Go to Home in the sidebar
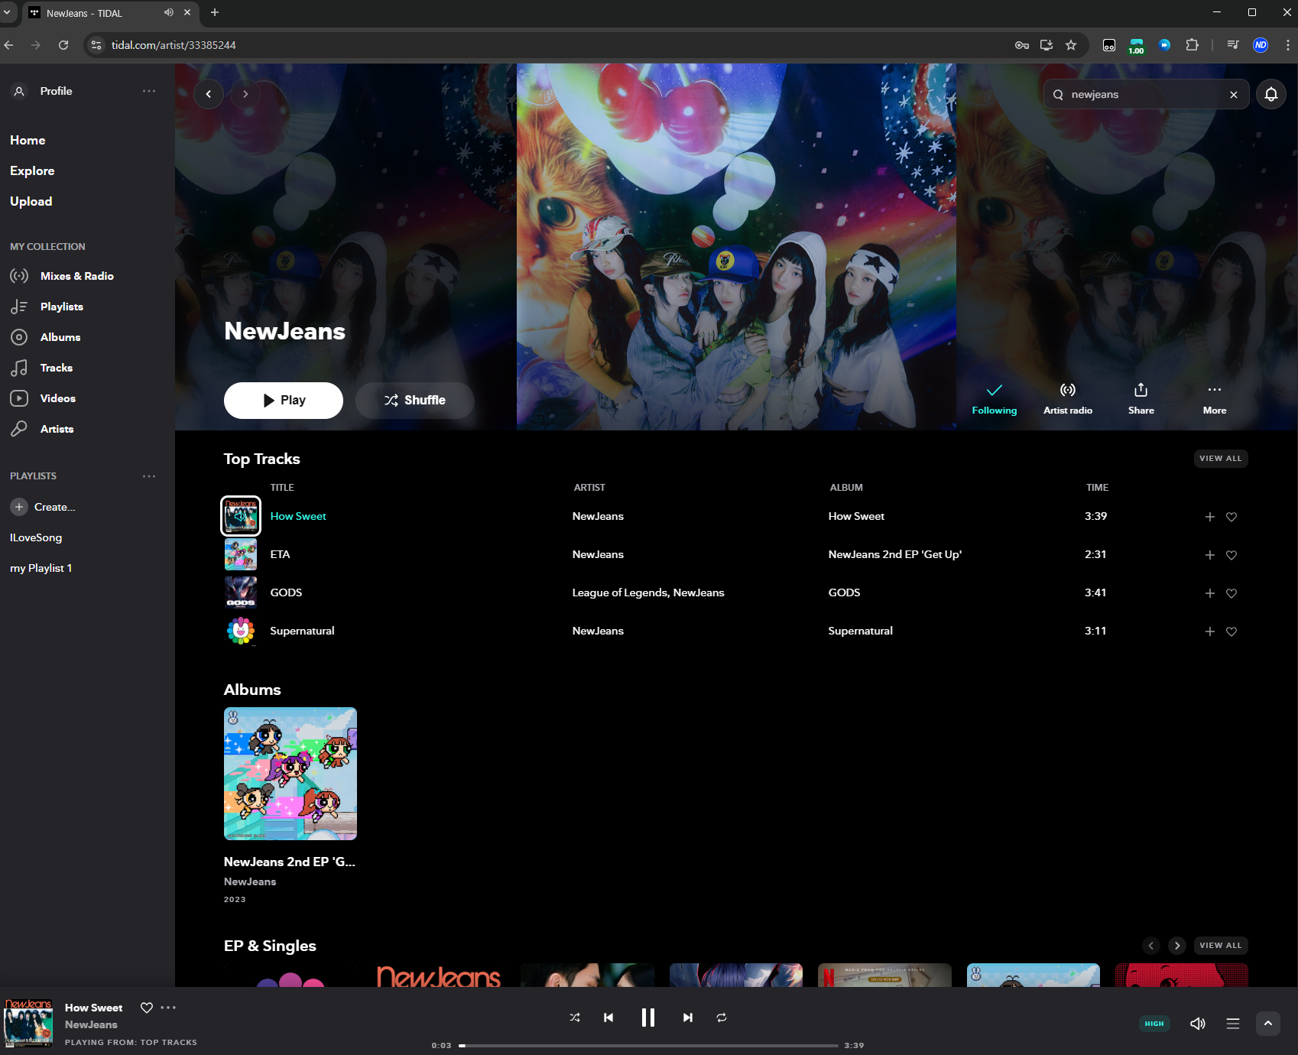1298x1055 pixels. click(28, 140)
